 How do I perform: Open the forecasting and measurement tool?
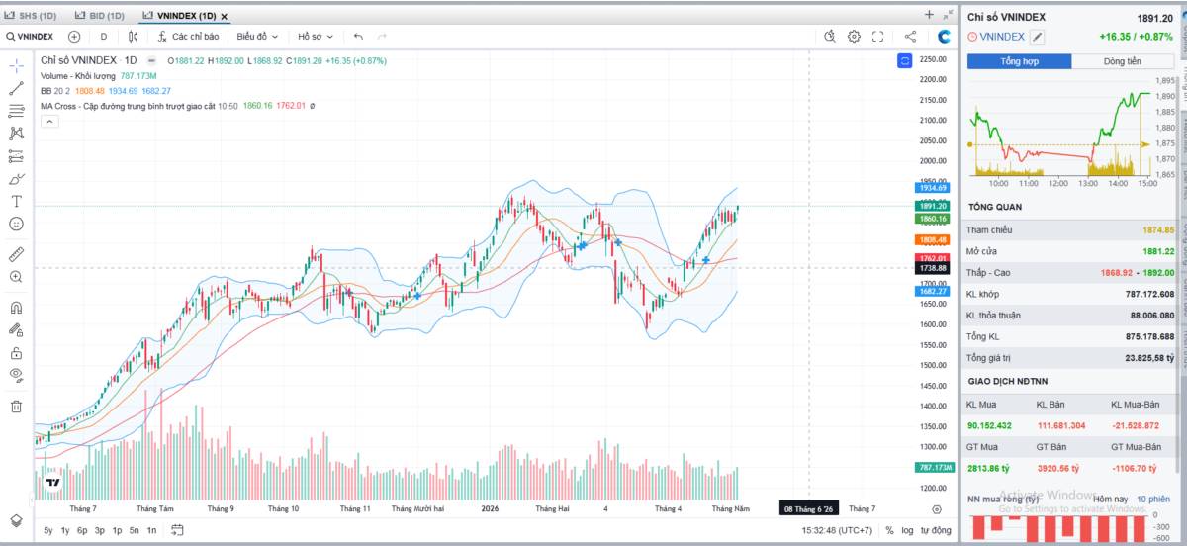click(x=16, y=156)
